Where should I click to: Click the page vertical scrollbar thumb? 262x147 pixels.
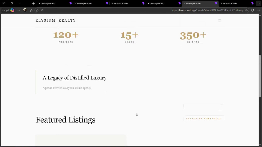coord(260,76)
